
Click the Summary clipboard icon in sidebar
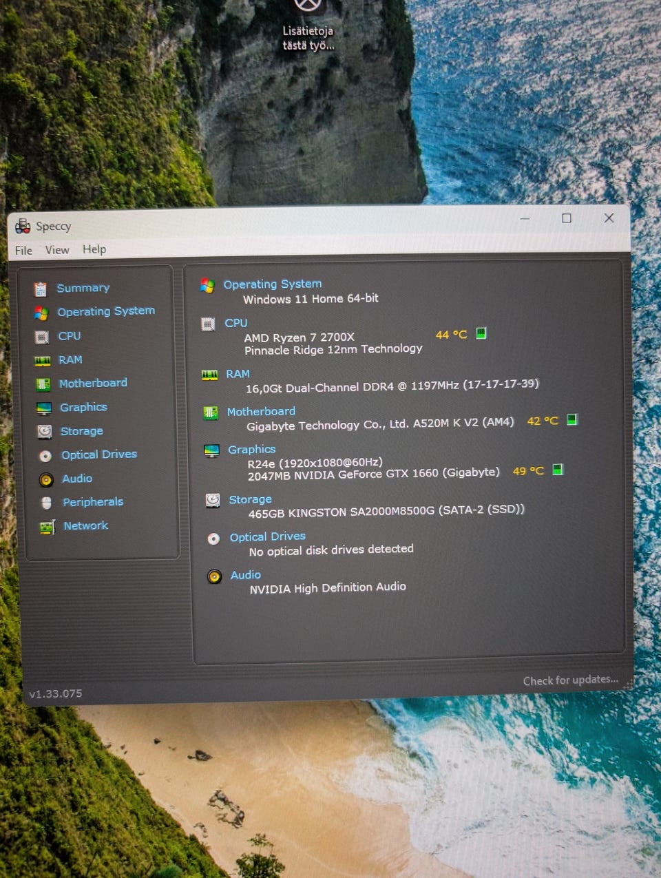(x=41, y=289)
